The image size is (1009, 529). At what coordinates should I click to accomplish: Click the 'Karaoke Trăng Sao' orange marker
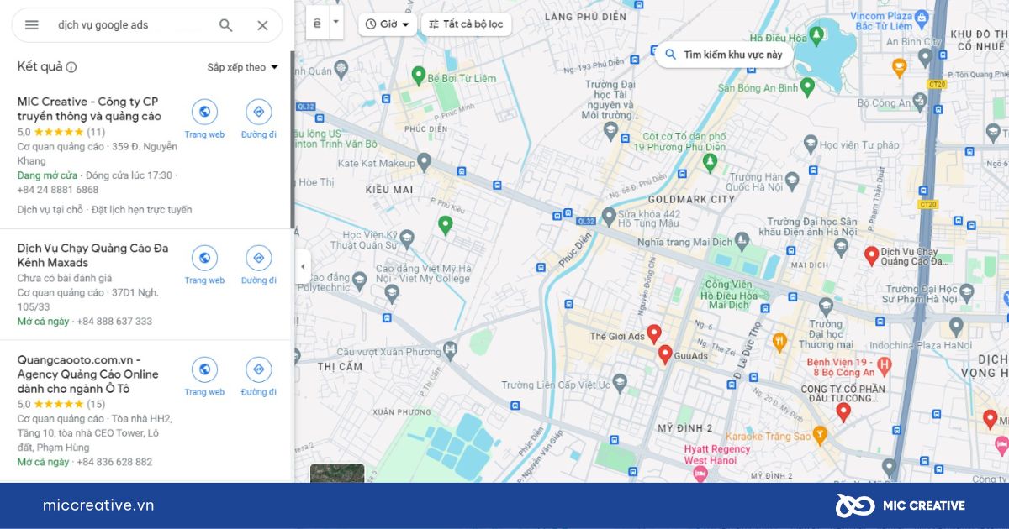point(821,436)
